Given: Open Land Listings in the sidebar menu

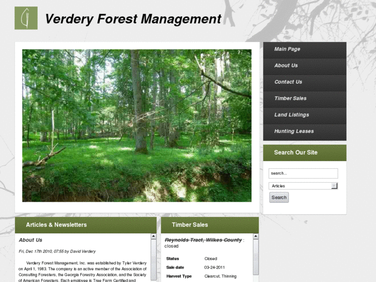Looking at the screenshot, I should 305,116.
